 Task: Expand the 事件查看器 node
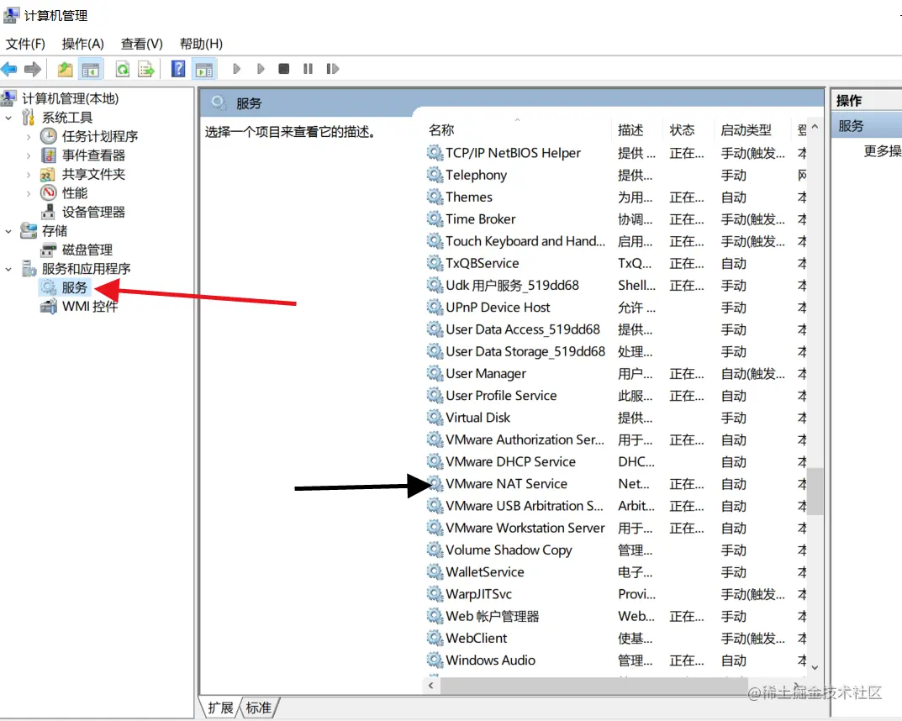pyautogui.click(x=29, y=155)
